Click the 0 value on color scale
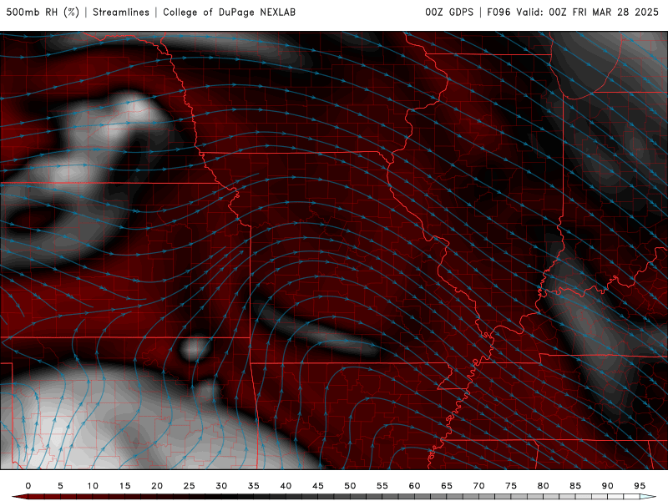Screen dimensions: 668x501 [x=28, y=486]
